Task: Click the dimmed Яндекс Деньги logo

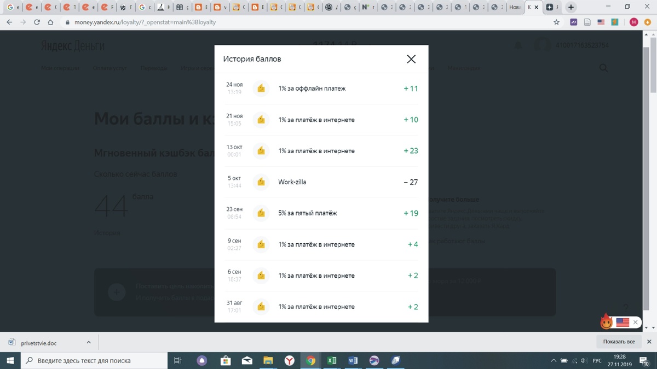Action: [72, 45]
